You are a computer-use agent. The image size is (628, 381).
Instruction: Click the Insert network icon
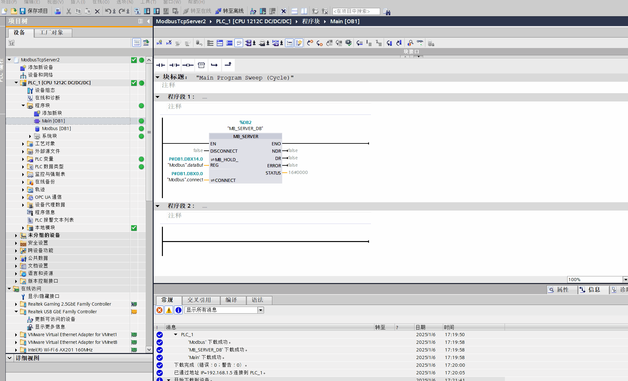point(159,43)
